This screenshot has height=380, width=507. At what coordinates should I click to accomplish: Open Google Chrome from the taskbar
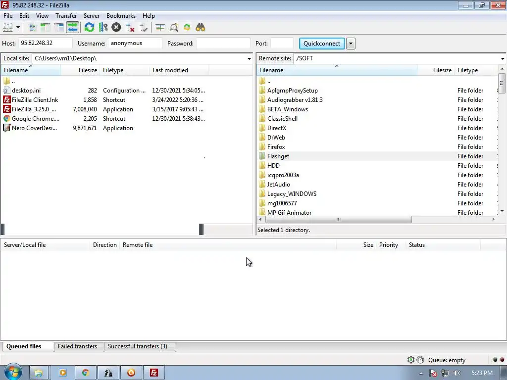[x=85, y=373]
